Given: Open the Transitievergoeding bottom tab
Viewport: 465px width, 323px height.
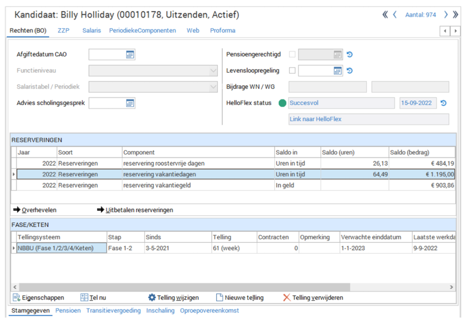Looking at the screenshot, I should tap(113, 311).
